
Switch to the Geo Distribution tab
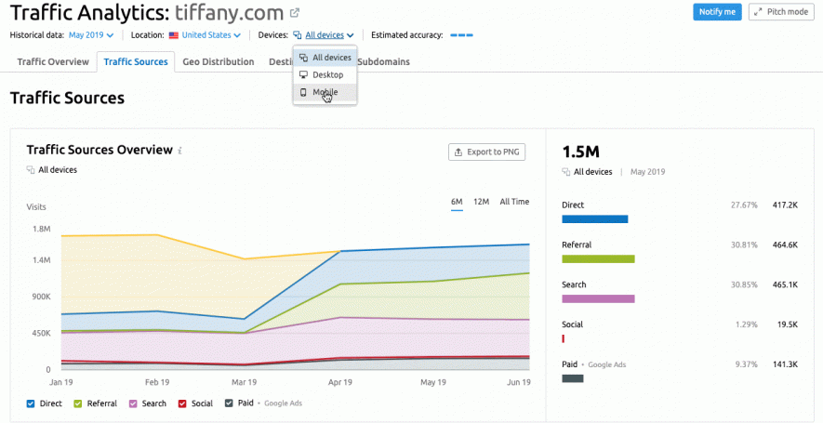(218, 62)
